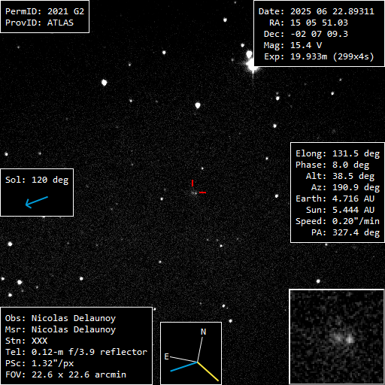Click the zoomed comet inset thumbnail
The height and width of the screenshot is (385, 385).
[x=337, y=337]
